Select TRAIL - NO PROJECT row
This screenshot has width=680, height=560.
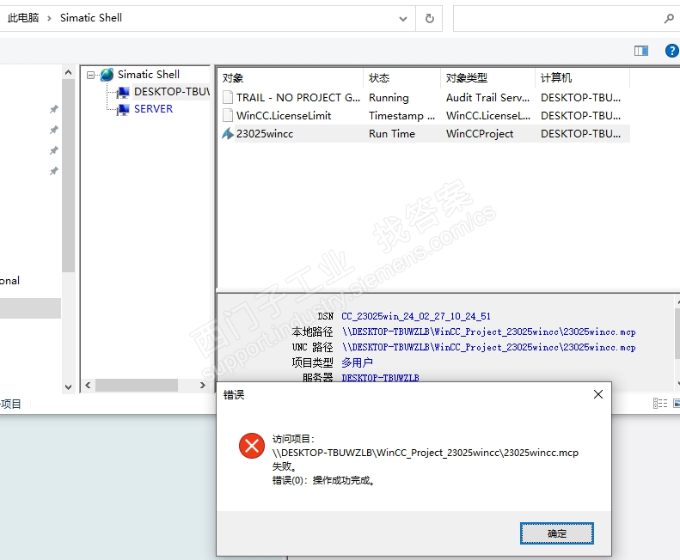(x=425, y=98)
